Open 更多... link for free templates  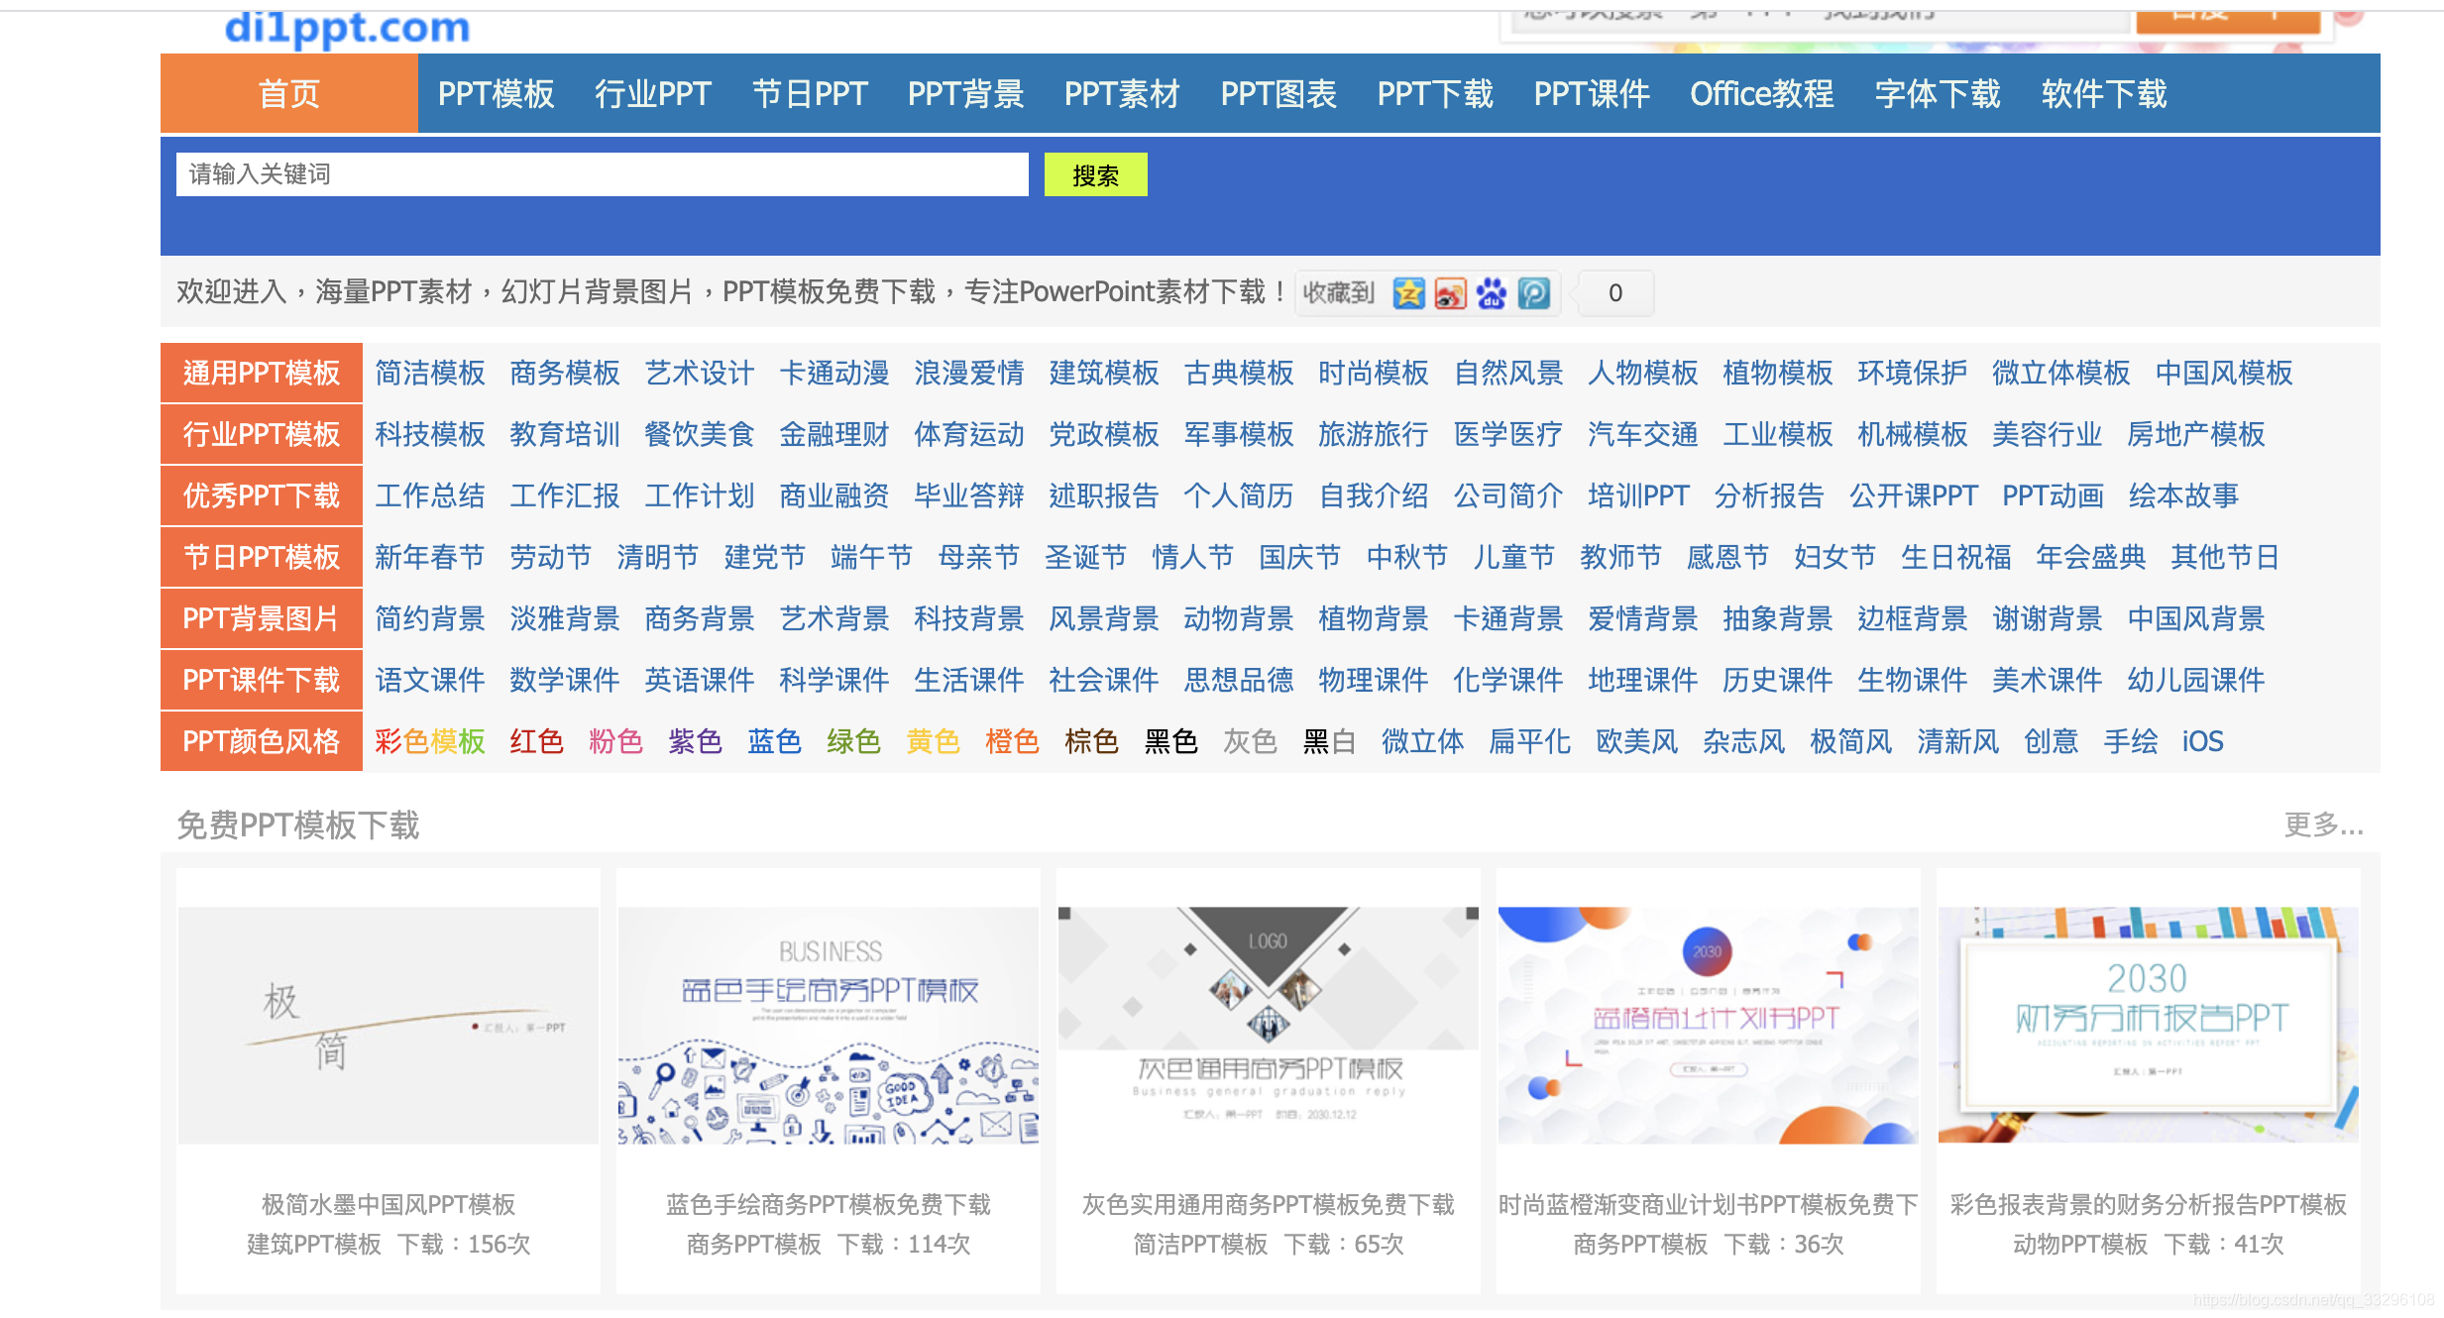[2322, 824]
